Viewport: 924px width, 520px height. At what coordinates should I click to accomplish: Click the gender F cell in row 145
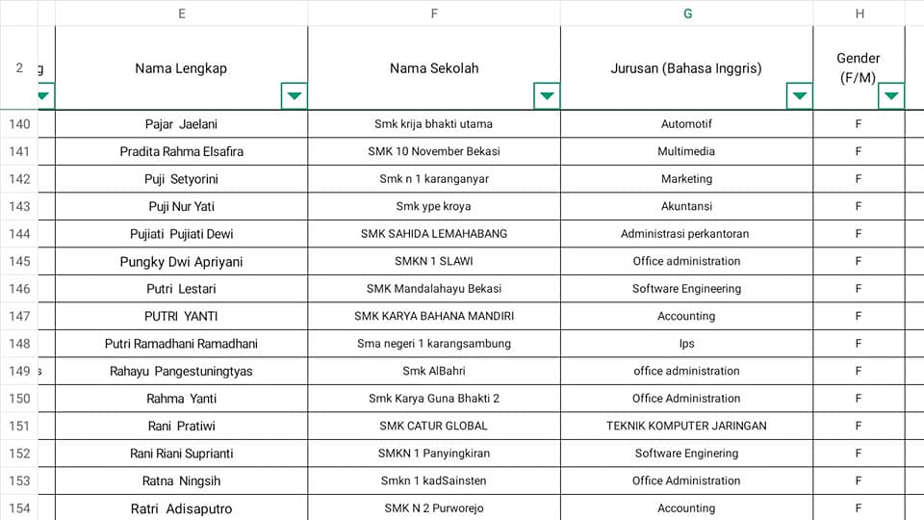point(860,261)
